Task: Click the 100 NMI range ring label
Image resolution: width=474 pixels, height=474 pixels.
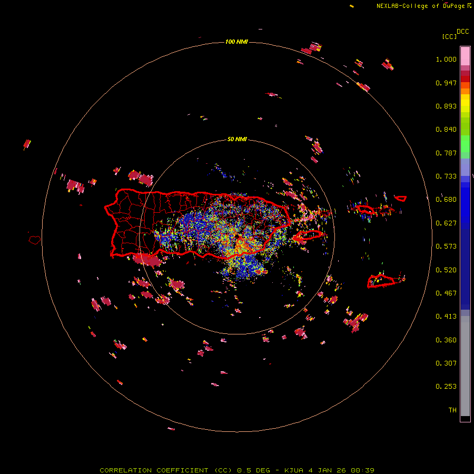Action: point(236,42)
